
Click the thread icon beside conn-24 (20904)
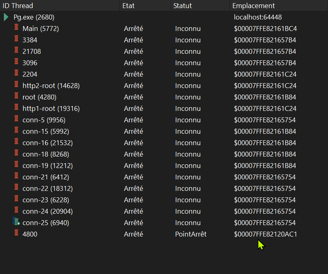pos(16,210)
